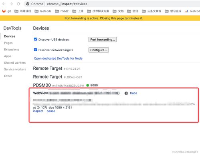This screenshot has width=200, height=154.
Task: Click the pause link for WebView
Action: click(51, 111)
